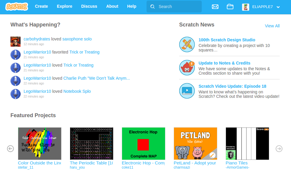Open the Discuss menu item
The image size is (291, 179).
click(89, 6)
